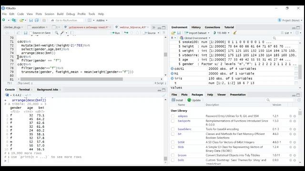
Task: Open the Project: (None) dropdown
Action: click(x=290, y=20)
